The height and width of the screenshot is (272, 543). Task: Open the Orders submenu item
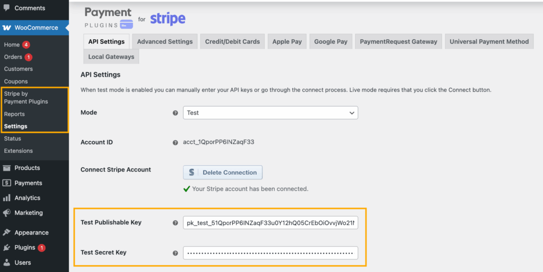click(13, 57)
